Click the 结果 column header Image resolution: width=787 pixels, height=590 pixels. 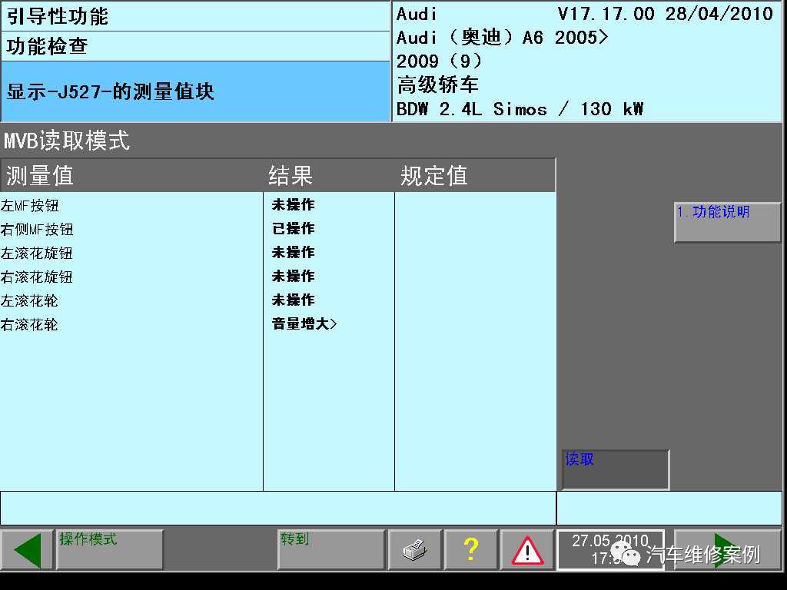(x=291, y=176)
